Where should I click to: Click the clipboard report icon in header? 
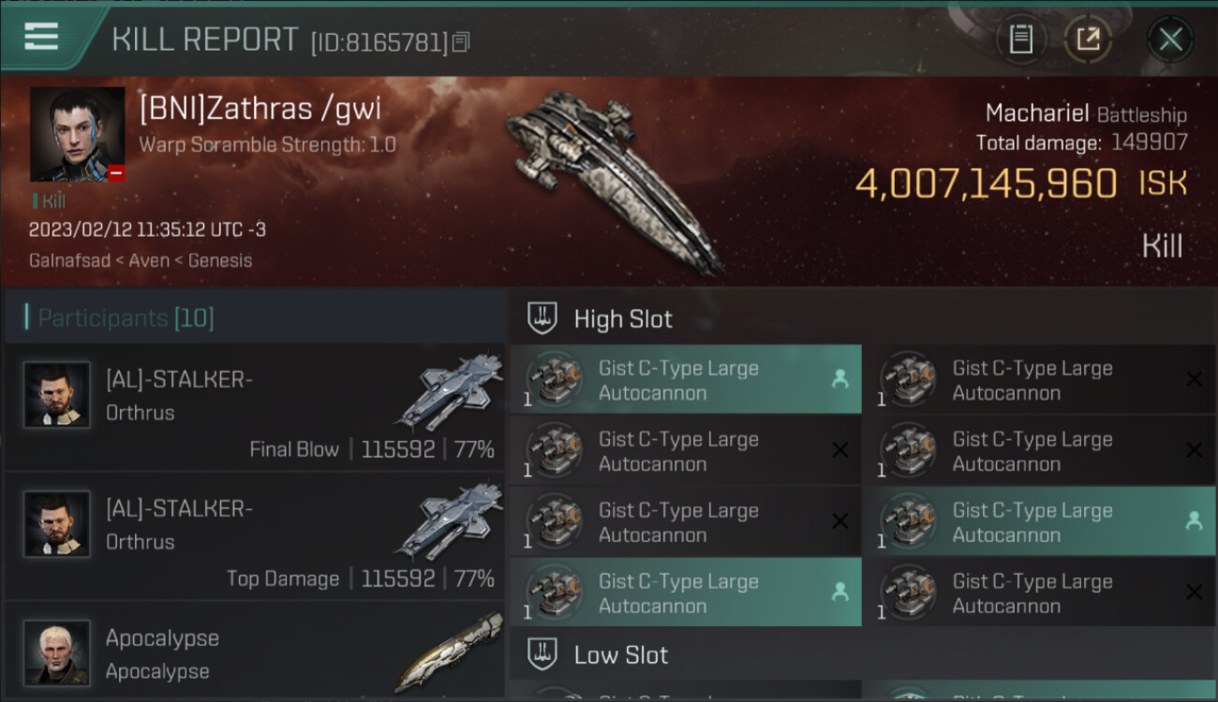[1020, 38]
